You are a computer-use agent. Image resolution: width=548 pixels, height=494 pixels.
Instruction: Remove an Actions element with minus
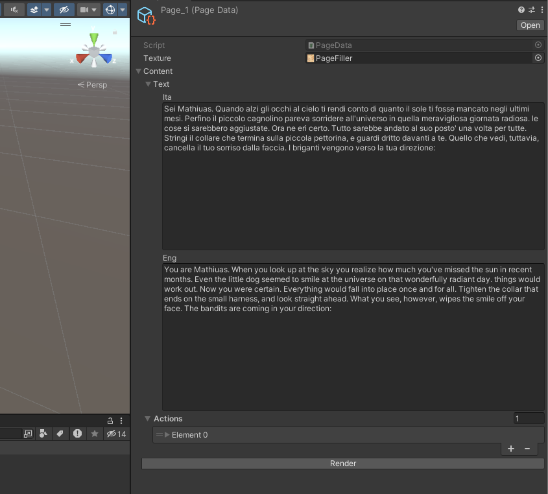click(x=527, y=449)
